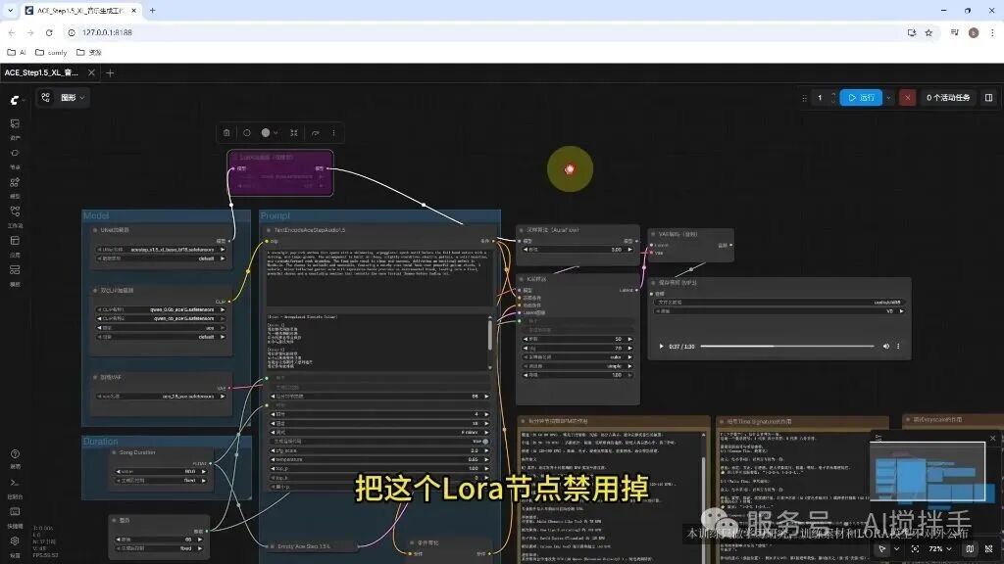This screenshot has width=1004, height=564.
Task: Click the red cancel execution button
Action: tap(907, 98)
